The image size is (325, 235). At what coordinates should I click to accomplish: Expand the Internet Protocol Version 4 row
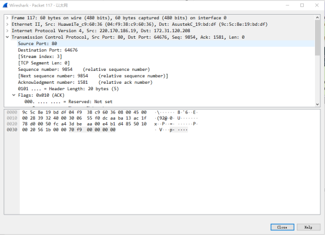point(7,30)
